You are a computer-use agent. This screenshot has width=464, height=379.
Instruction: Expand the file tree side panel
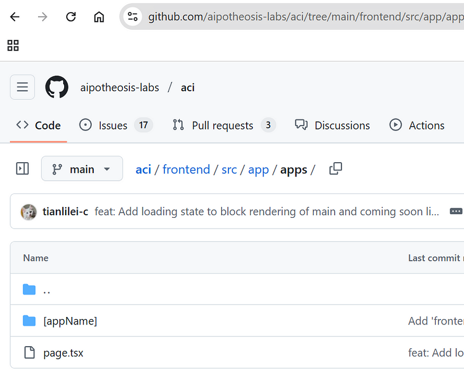click(22, 169)
